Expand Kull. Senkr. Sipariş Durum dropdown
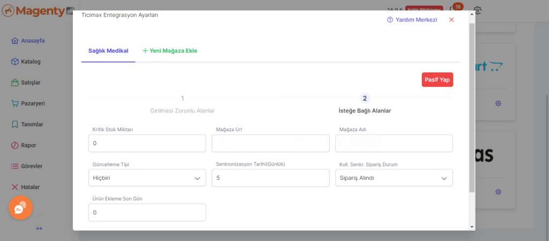 (x=394, y=178)
